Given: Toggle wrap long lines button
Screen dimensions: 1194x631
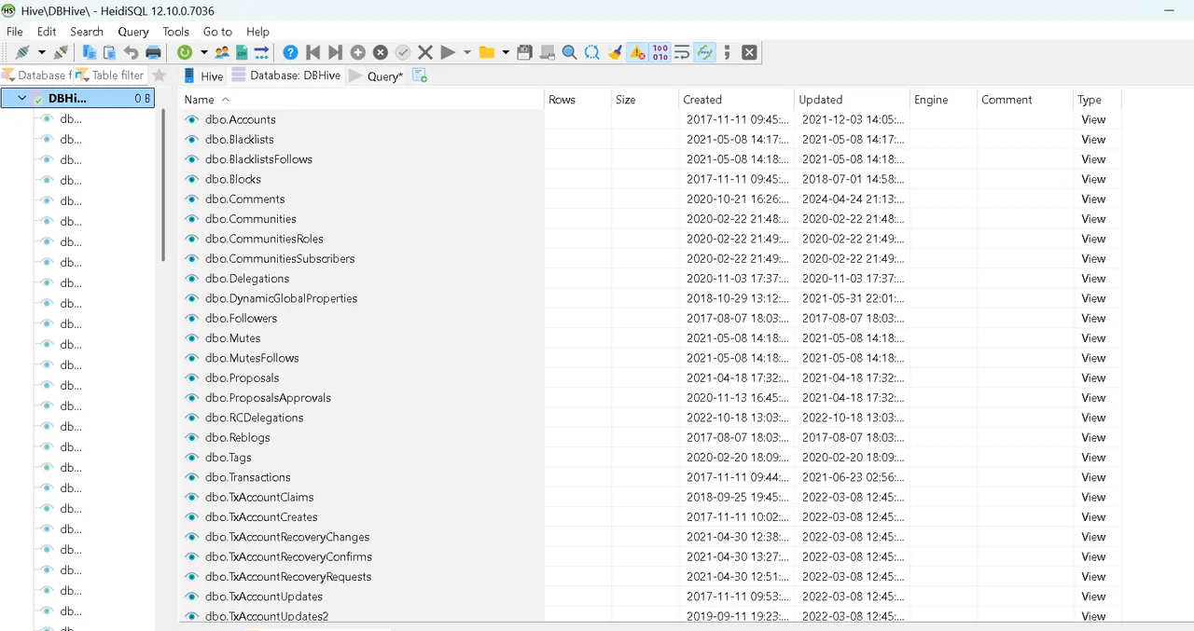Looking at the screenshot, I should pos(682,52).
